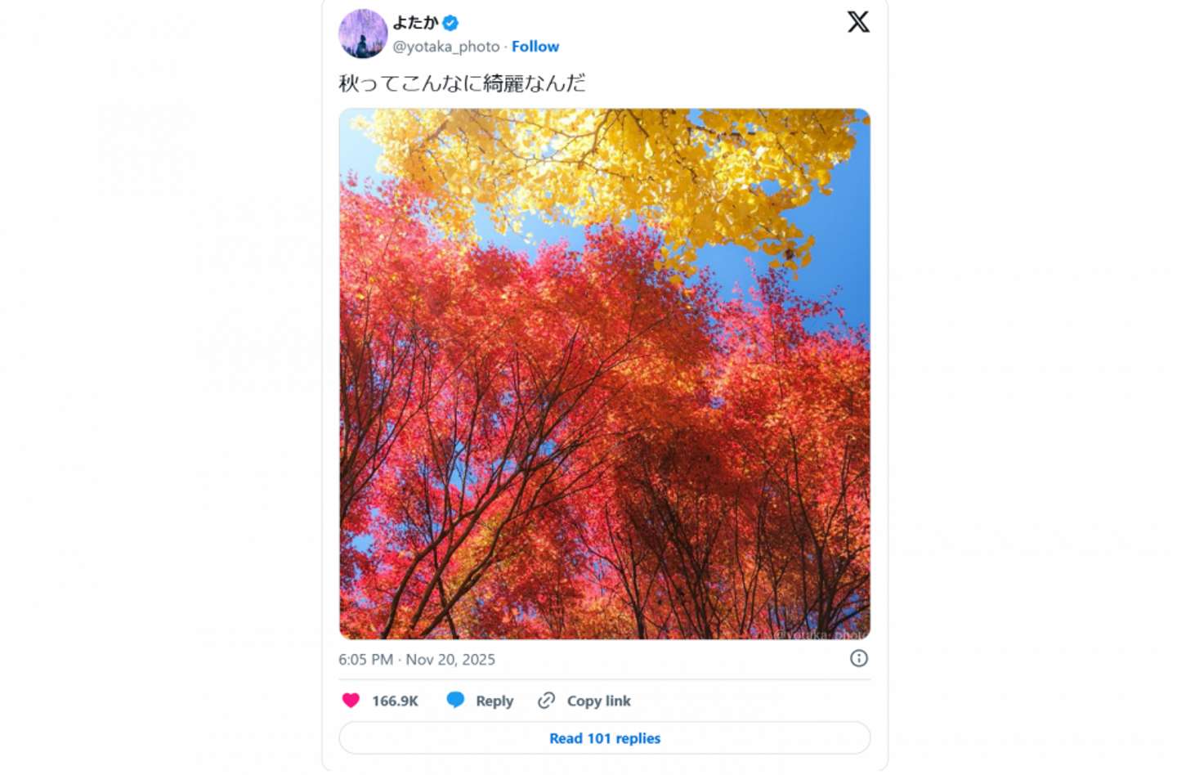Image resolution: width=1177 pixels, height=775 pixels.
Task: Click the blue reply bubble icon
Action: click(455, 700)
